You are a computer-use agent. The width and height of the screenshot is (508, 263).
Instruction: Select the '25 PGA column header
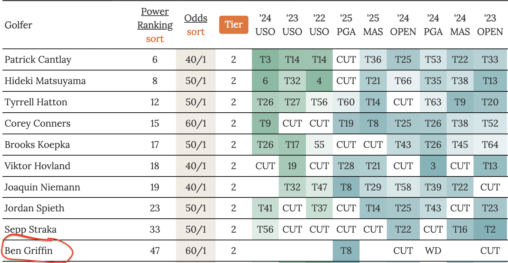coord(346,24)
